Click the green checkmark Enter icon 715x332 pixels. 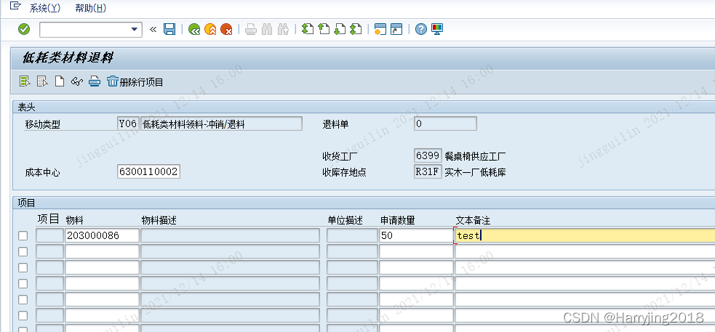pos(24,30)
